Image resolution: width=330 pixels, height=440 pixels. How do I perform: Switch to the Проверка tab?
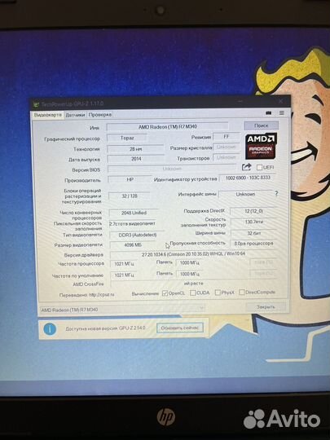click(100, 115)
